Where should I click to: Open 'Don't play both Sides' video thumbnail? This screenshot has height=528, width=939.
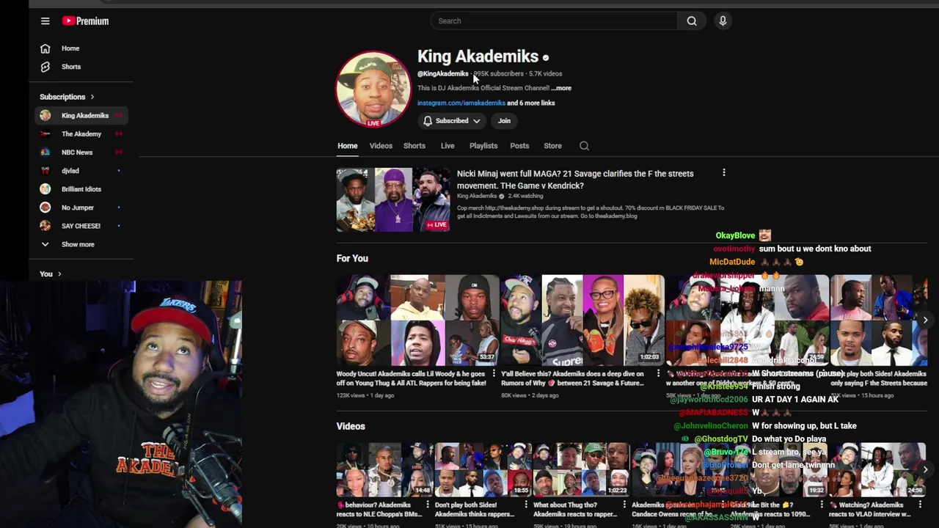pyautogui.click(x=483, y=470)
